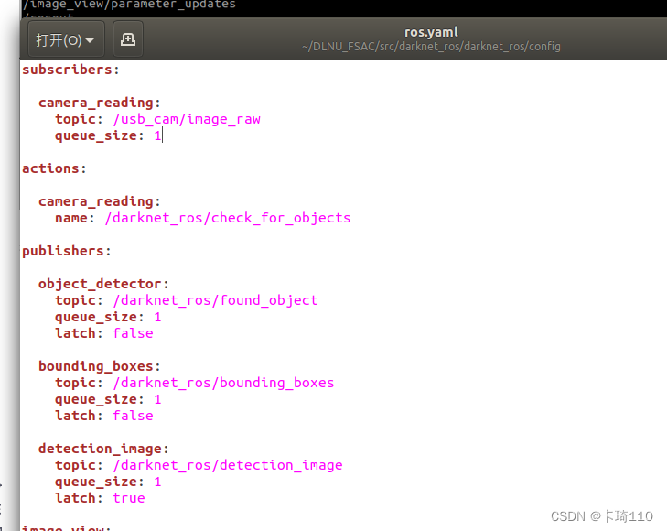Open the 打开(O) file dropdown button

click(66, 40)
